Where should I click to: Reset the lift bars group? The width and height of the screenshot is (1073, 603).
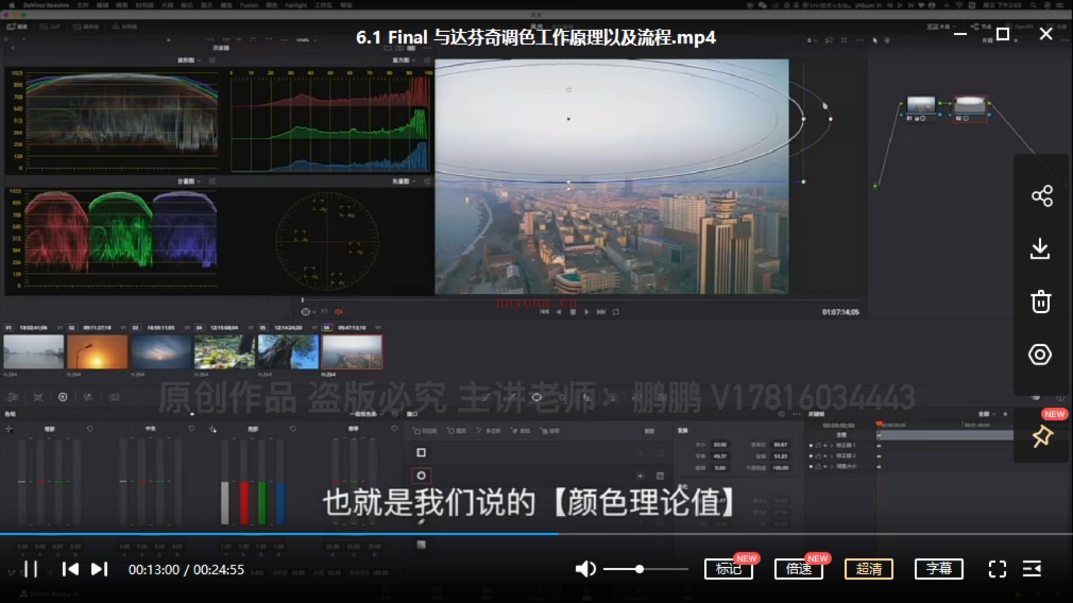(x=90, y=429)
